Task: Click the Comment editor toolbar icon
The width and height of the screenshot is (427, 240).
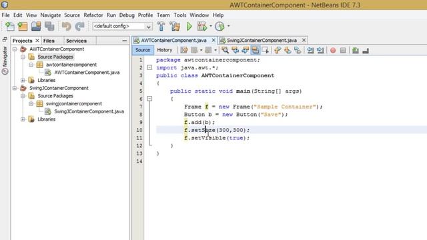Action: [x=356, y=51]
